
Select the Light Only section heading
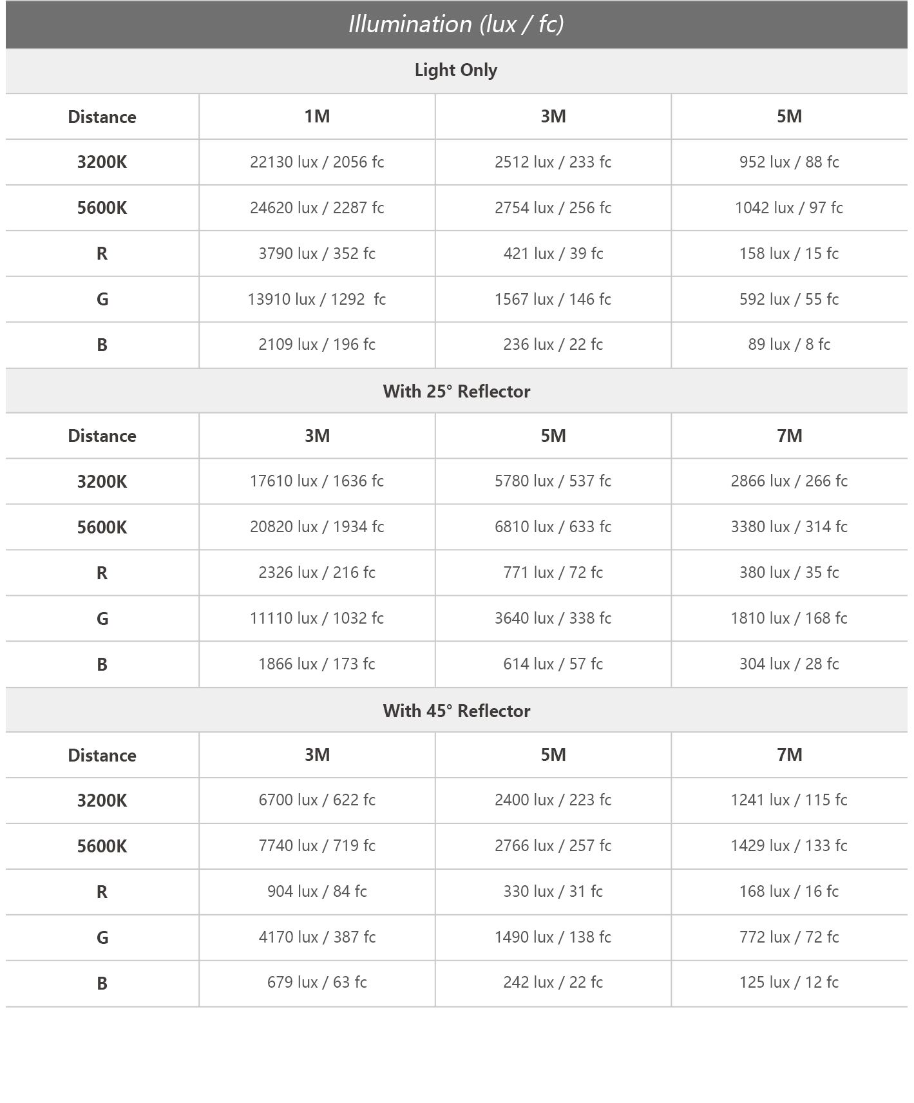(456, 70)
